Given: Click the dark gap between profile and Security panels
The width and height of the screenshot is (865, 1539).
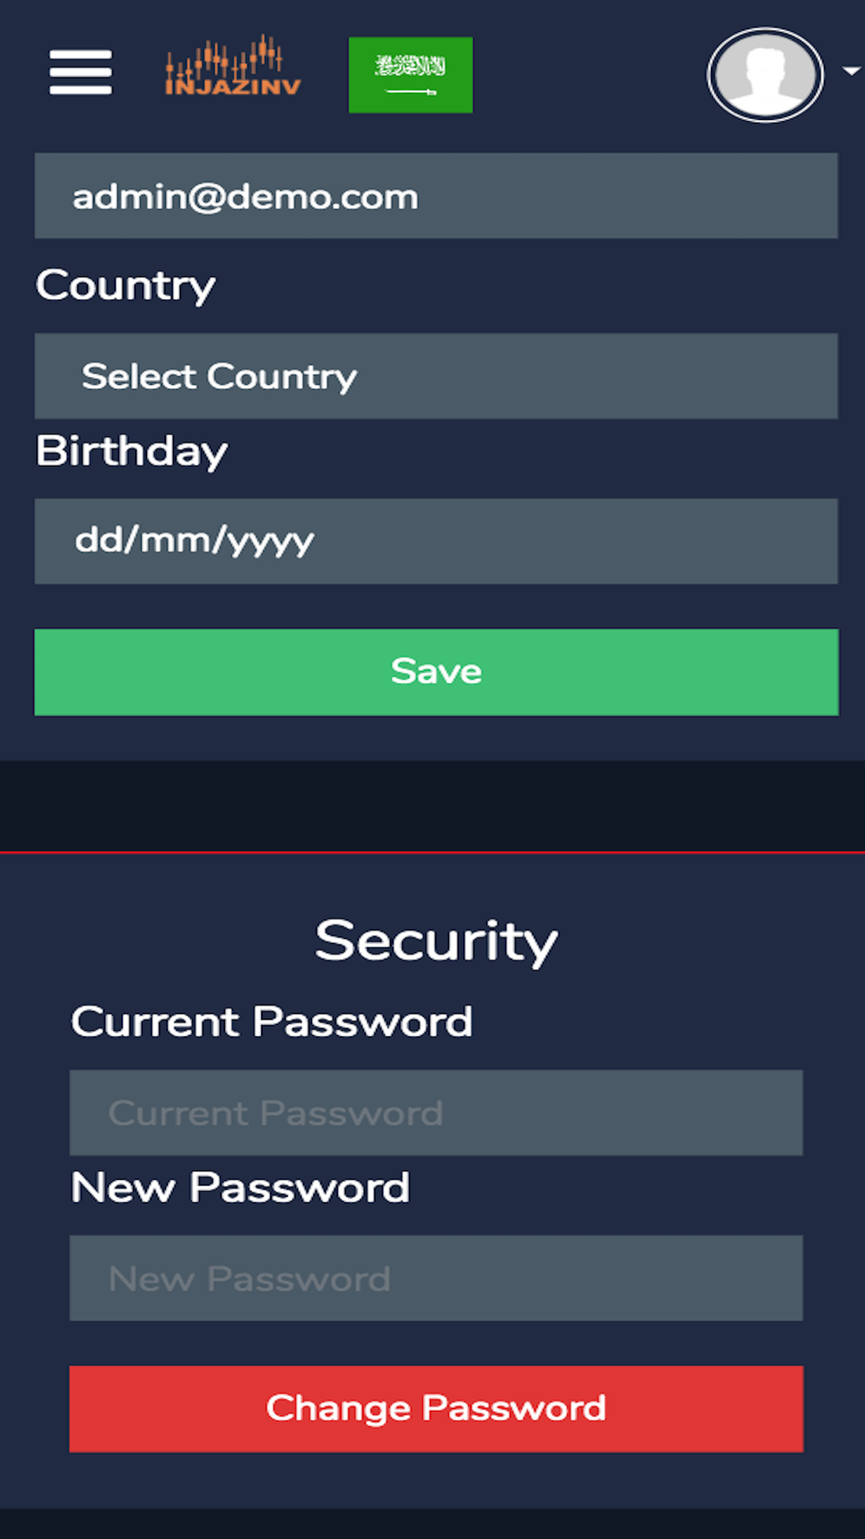Looking at the screenshot, I should [432, 806].
